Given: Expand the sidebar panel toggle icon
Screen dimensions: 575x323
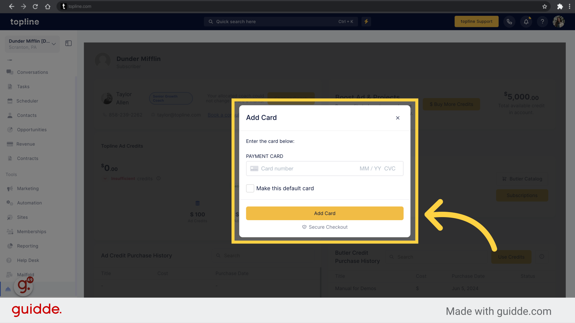Looking at the screenshot, I should 68,43.
